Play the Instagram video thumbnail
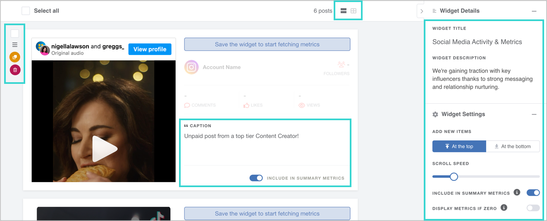The width and height of the screenshot is (547, 221). pos(104,149)
